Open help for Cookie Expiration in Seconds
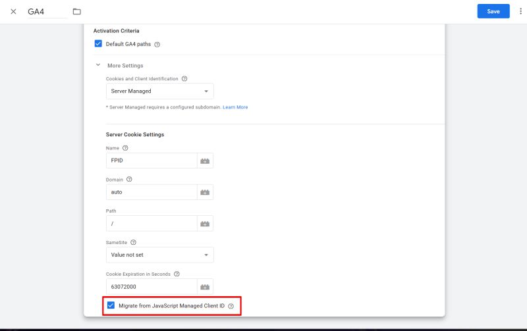 click(177, 274)
